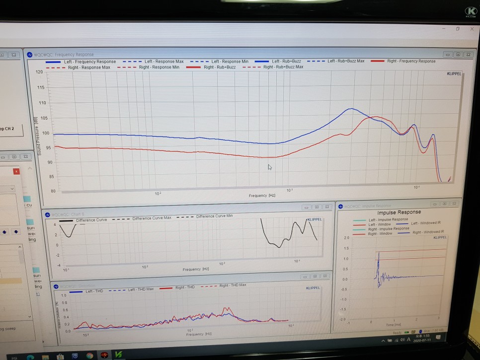Minimize the Frequency Response chart window
The image size is (480, 360).
coord(448,55)
